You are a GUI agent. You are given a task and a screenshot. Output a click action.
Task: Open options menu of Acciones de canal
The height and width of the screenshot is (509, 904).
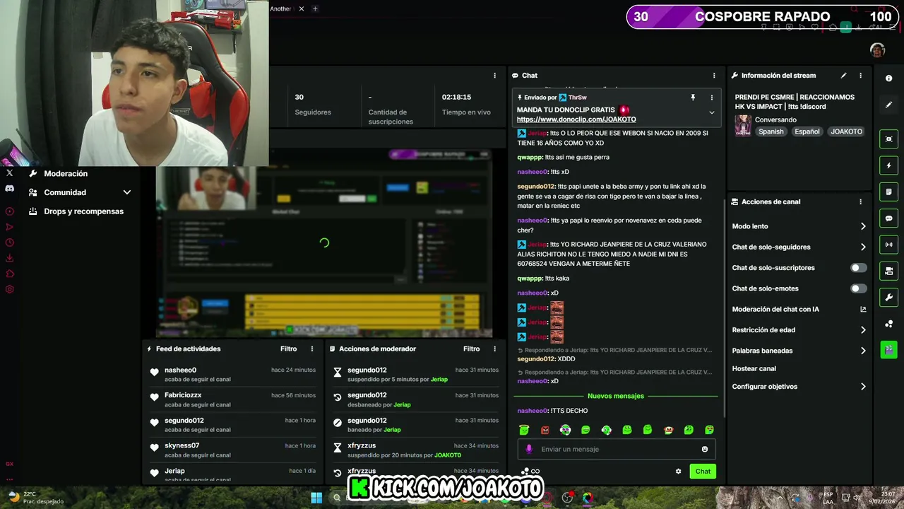(x=860, y=201)
